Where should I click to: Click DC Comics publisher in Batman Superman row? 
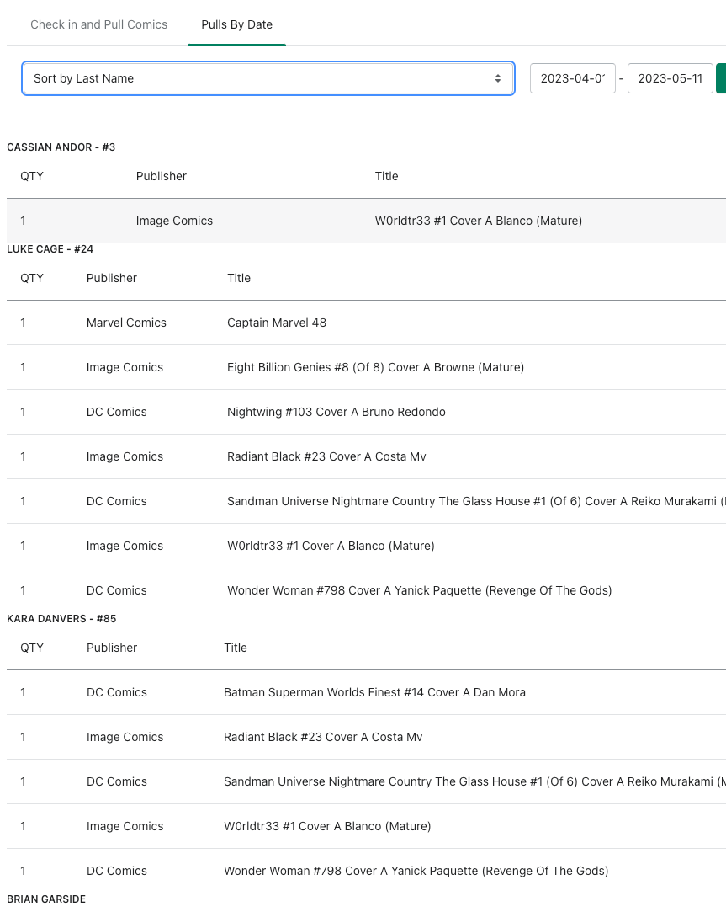117,693
